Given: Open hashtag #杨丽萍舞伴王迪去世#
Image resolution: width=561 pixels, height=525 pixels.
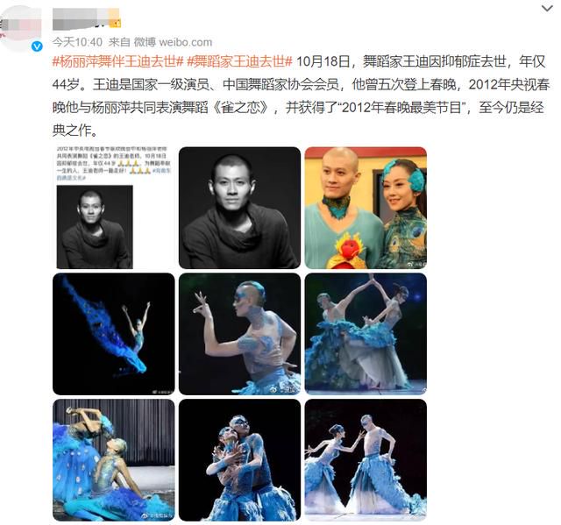Looking at the screenshot, I should [118, 61].
